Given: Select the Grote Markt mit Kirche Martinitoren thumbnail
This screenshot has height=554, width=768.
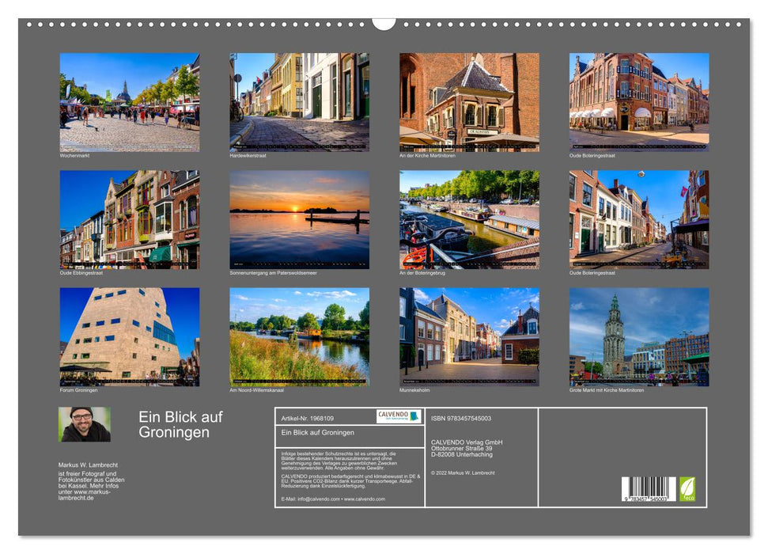Looking at the screenshot, I should click(x=635, y=339).
